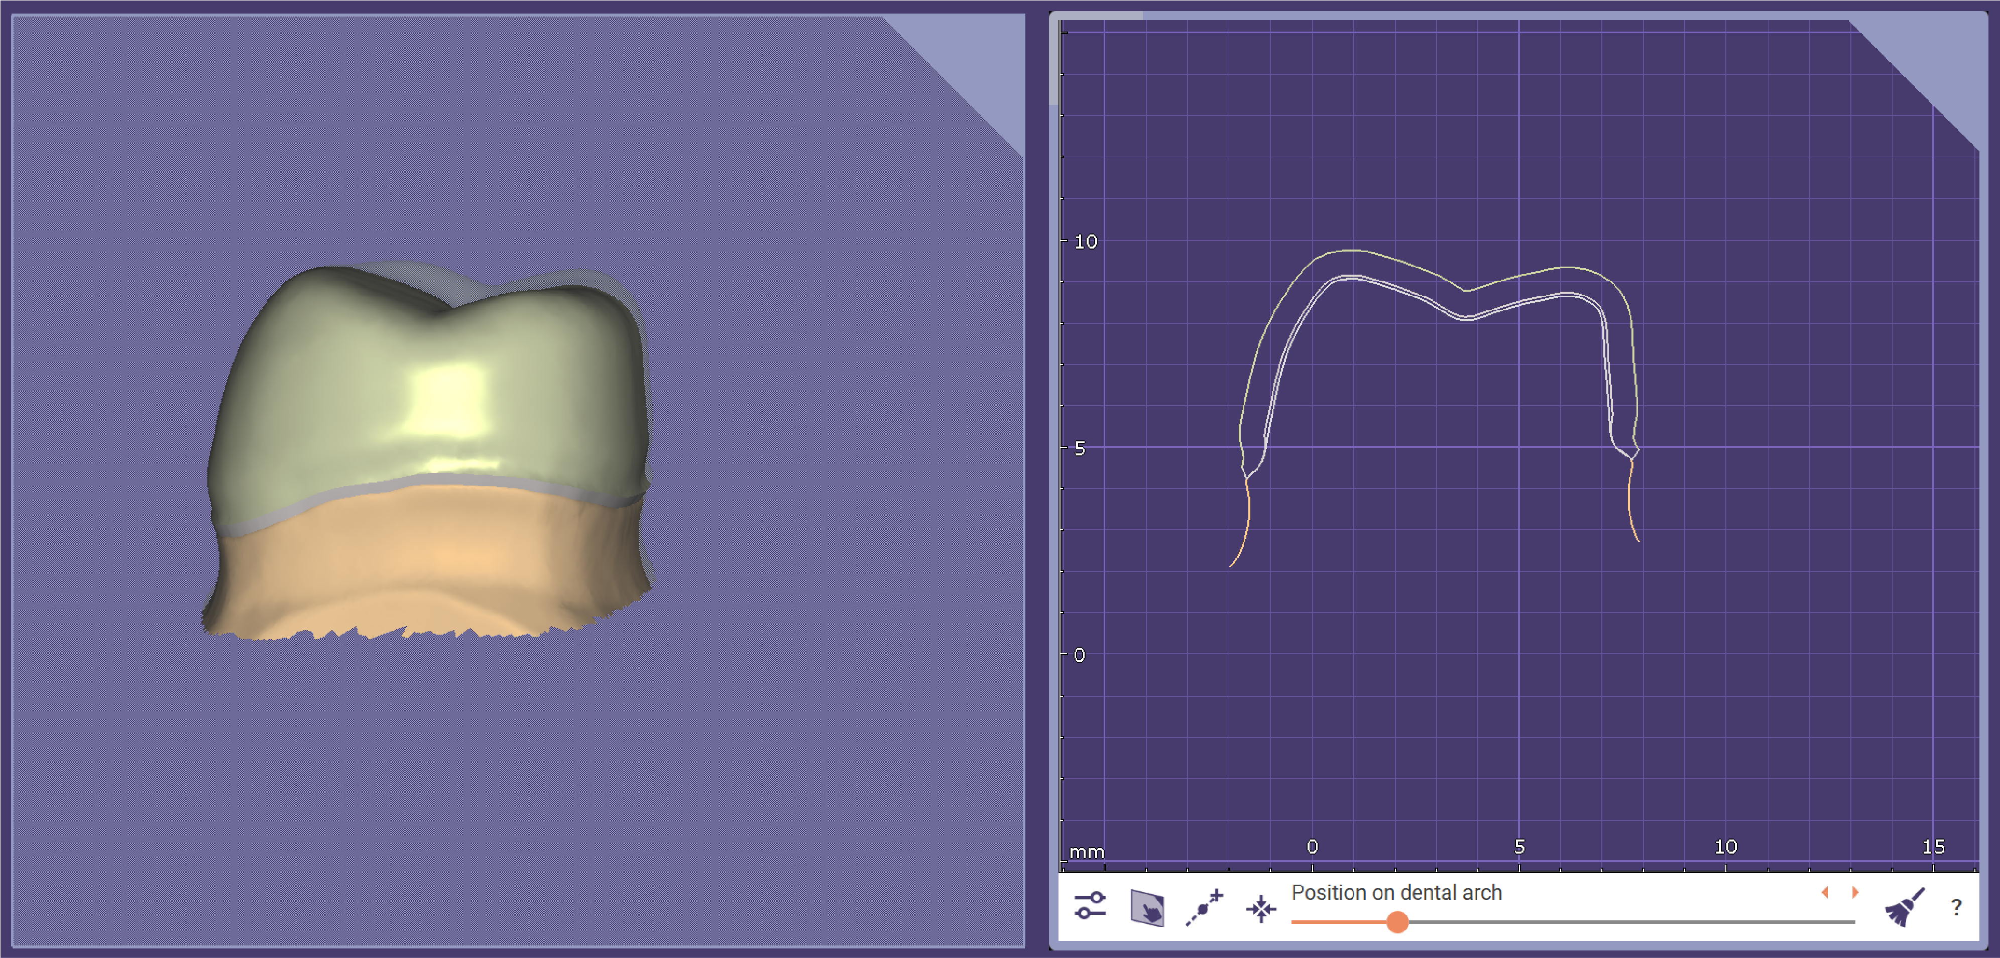Open the settings sliders icon
The width and height of the screenshot is (2000, 958).
point(1090,906)
